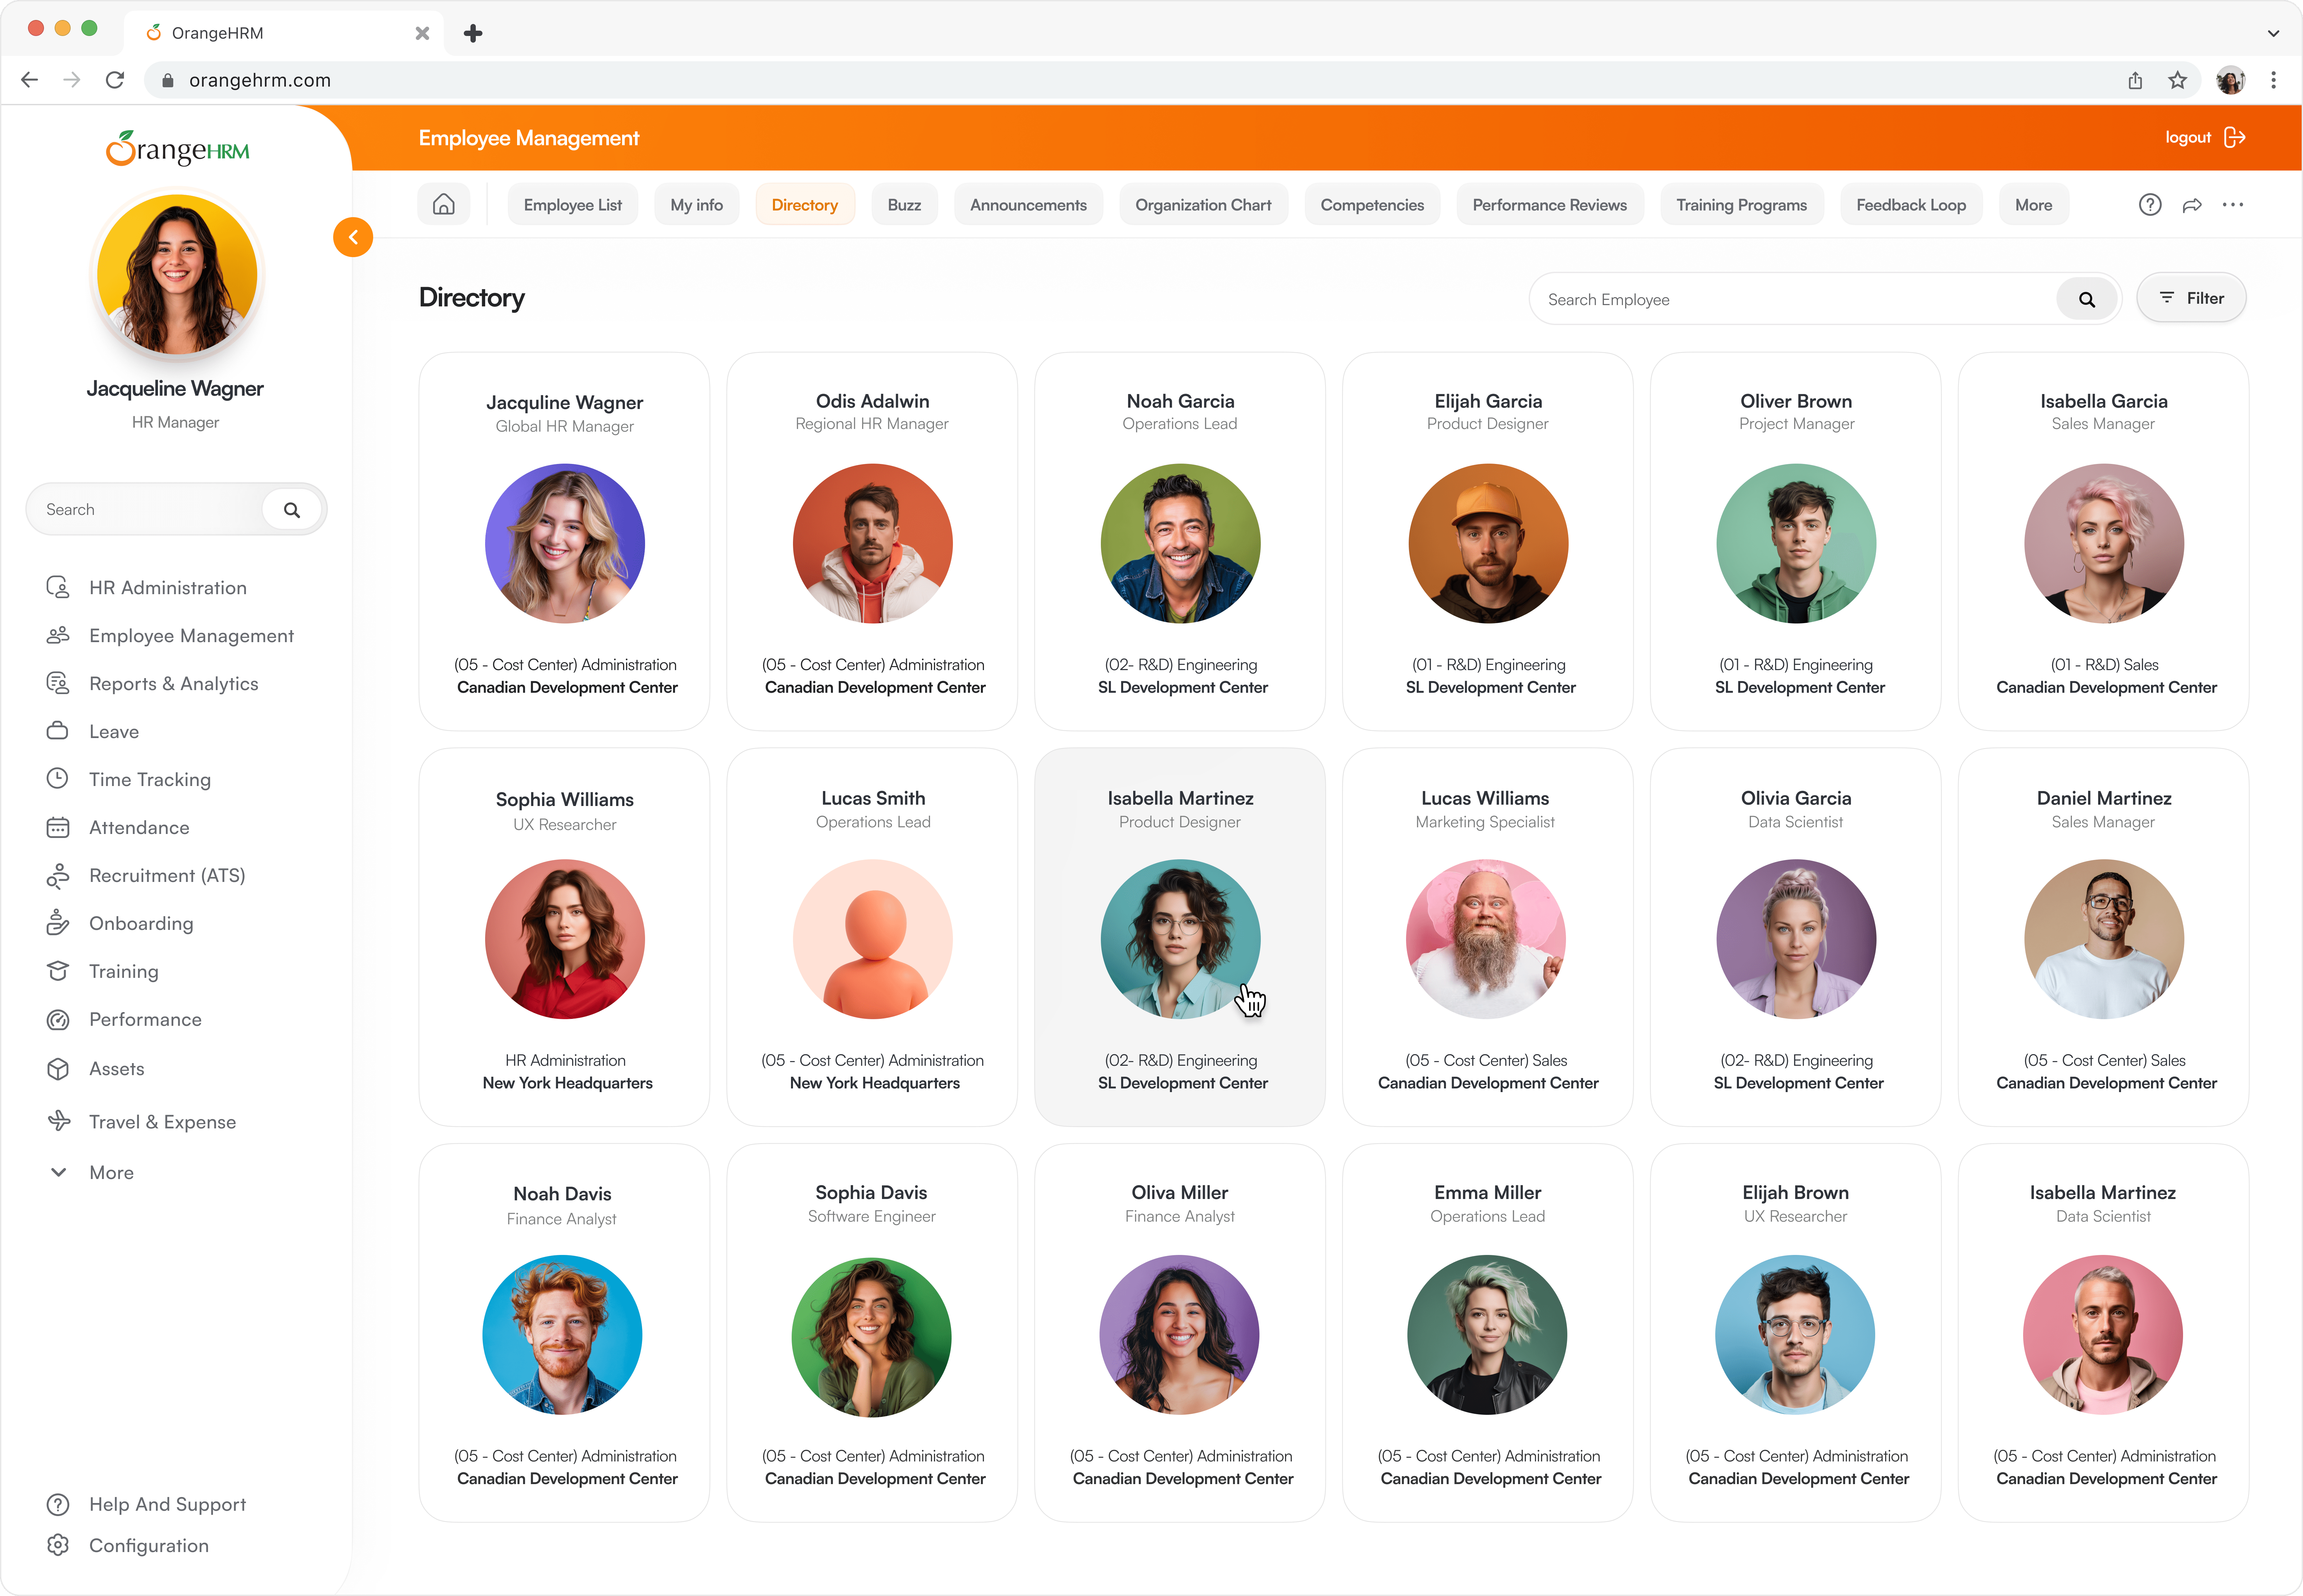Click the logout link
The width and height of the screenshot is (2303, 1596).
pos(2188,137)
